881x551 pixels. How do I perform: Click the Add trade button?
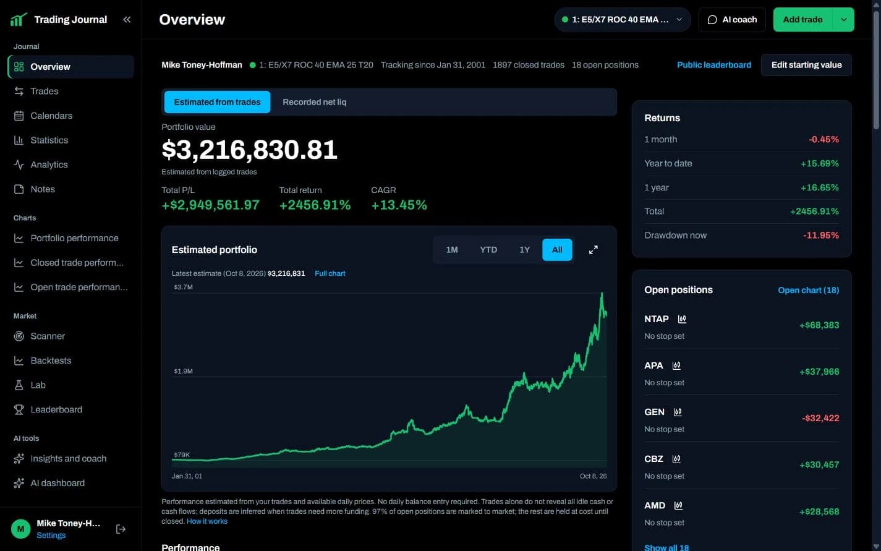pos(802,20)
